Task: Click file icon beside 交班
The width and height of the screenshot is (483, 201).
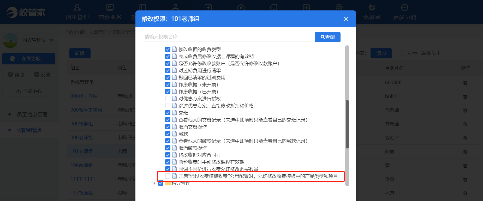Action: pyautogui.click(x=175, y=113)
